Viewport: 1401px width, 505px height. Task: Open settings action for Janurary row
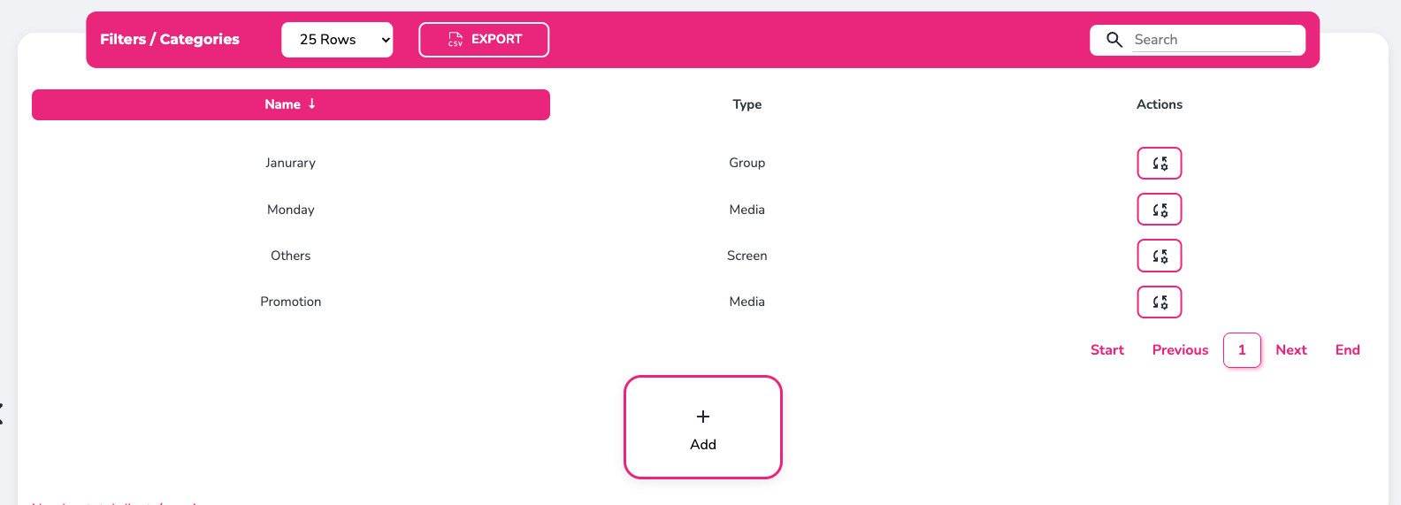click(x=1159, y=164)
